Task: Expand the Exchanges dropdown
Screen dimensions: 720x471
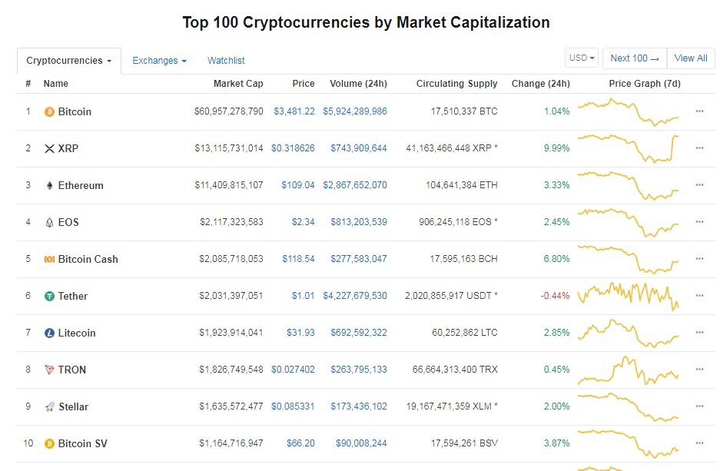Action: click(159, 61)
